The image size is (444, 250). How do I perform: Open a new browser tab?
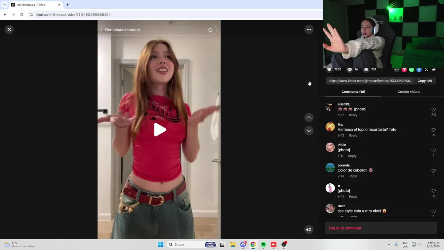pyautogui.click(x=67, y=5)
